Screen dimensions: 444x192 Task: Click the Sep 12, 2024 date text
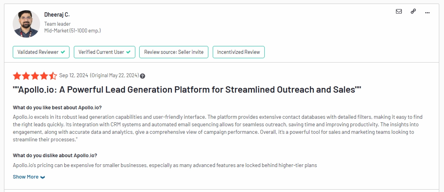point(74,75)
